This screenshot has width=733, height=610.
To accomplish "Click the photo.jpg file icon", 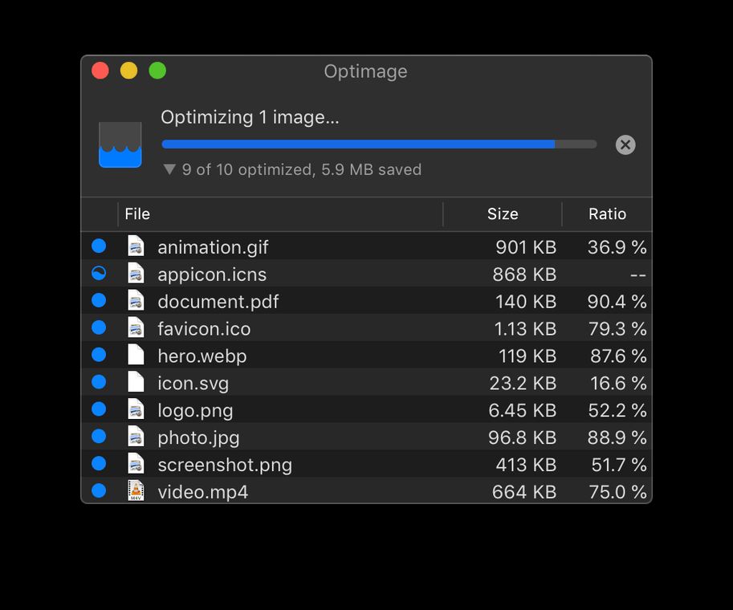I will coord(136,437).
